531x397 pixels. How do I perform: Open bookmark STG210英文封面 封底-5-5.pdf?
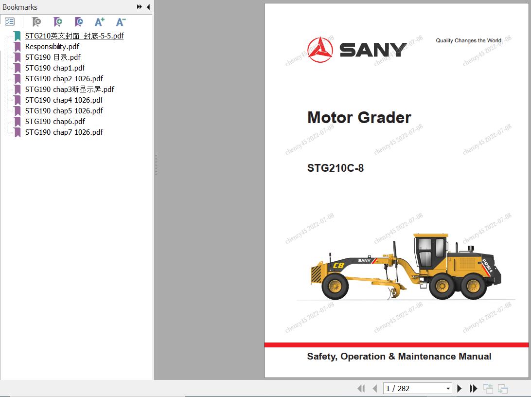pyautogui.click(x=74, y=36)
